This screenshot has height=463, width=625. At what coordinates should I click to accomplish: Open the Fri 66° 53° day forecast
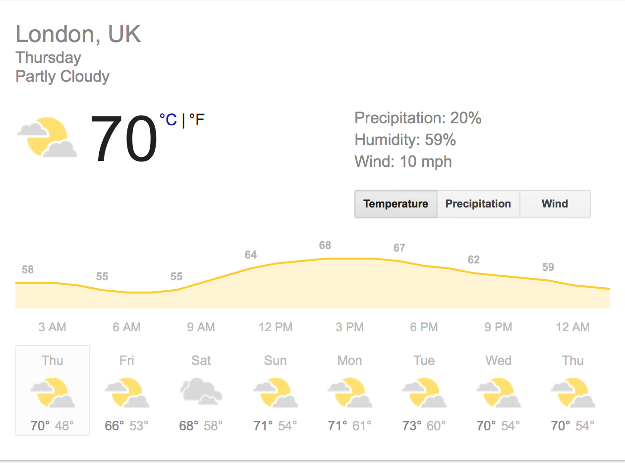[127, 391]
